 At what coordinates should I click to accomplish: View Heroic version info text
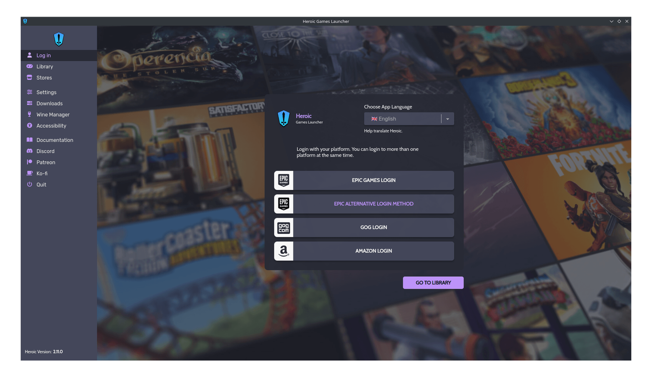click(43, 352)
